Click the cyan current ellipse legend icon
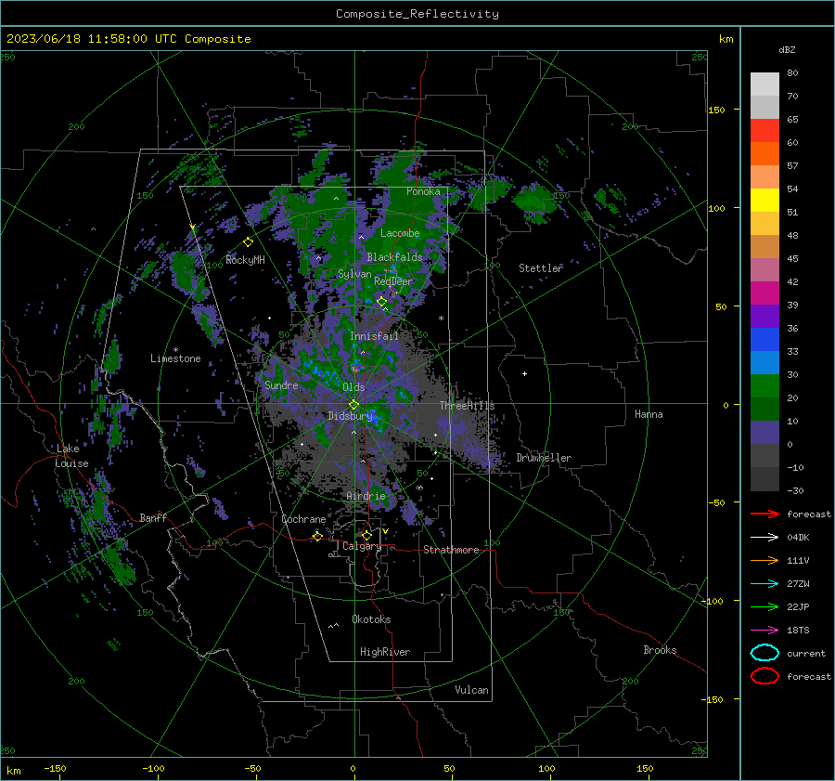 (x=764, y=653)
